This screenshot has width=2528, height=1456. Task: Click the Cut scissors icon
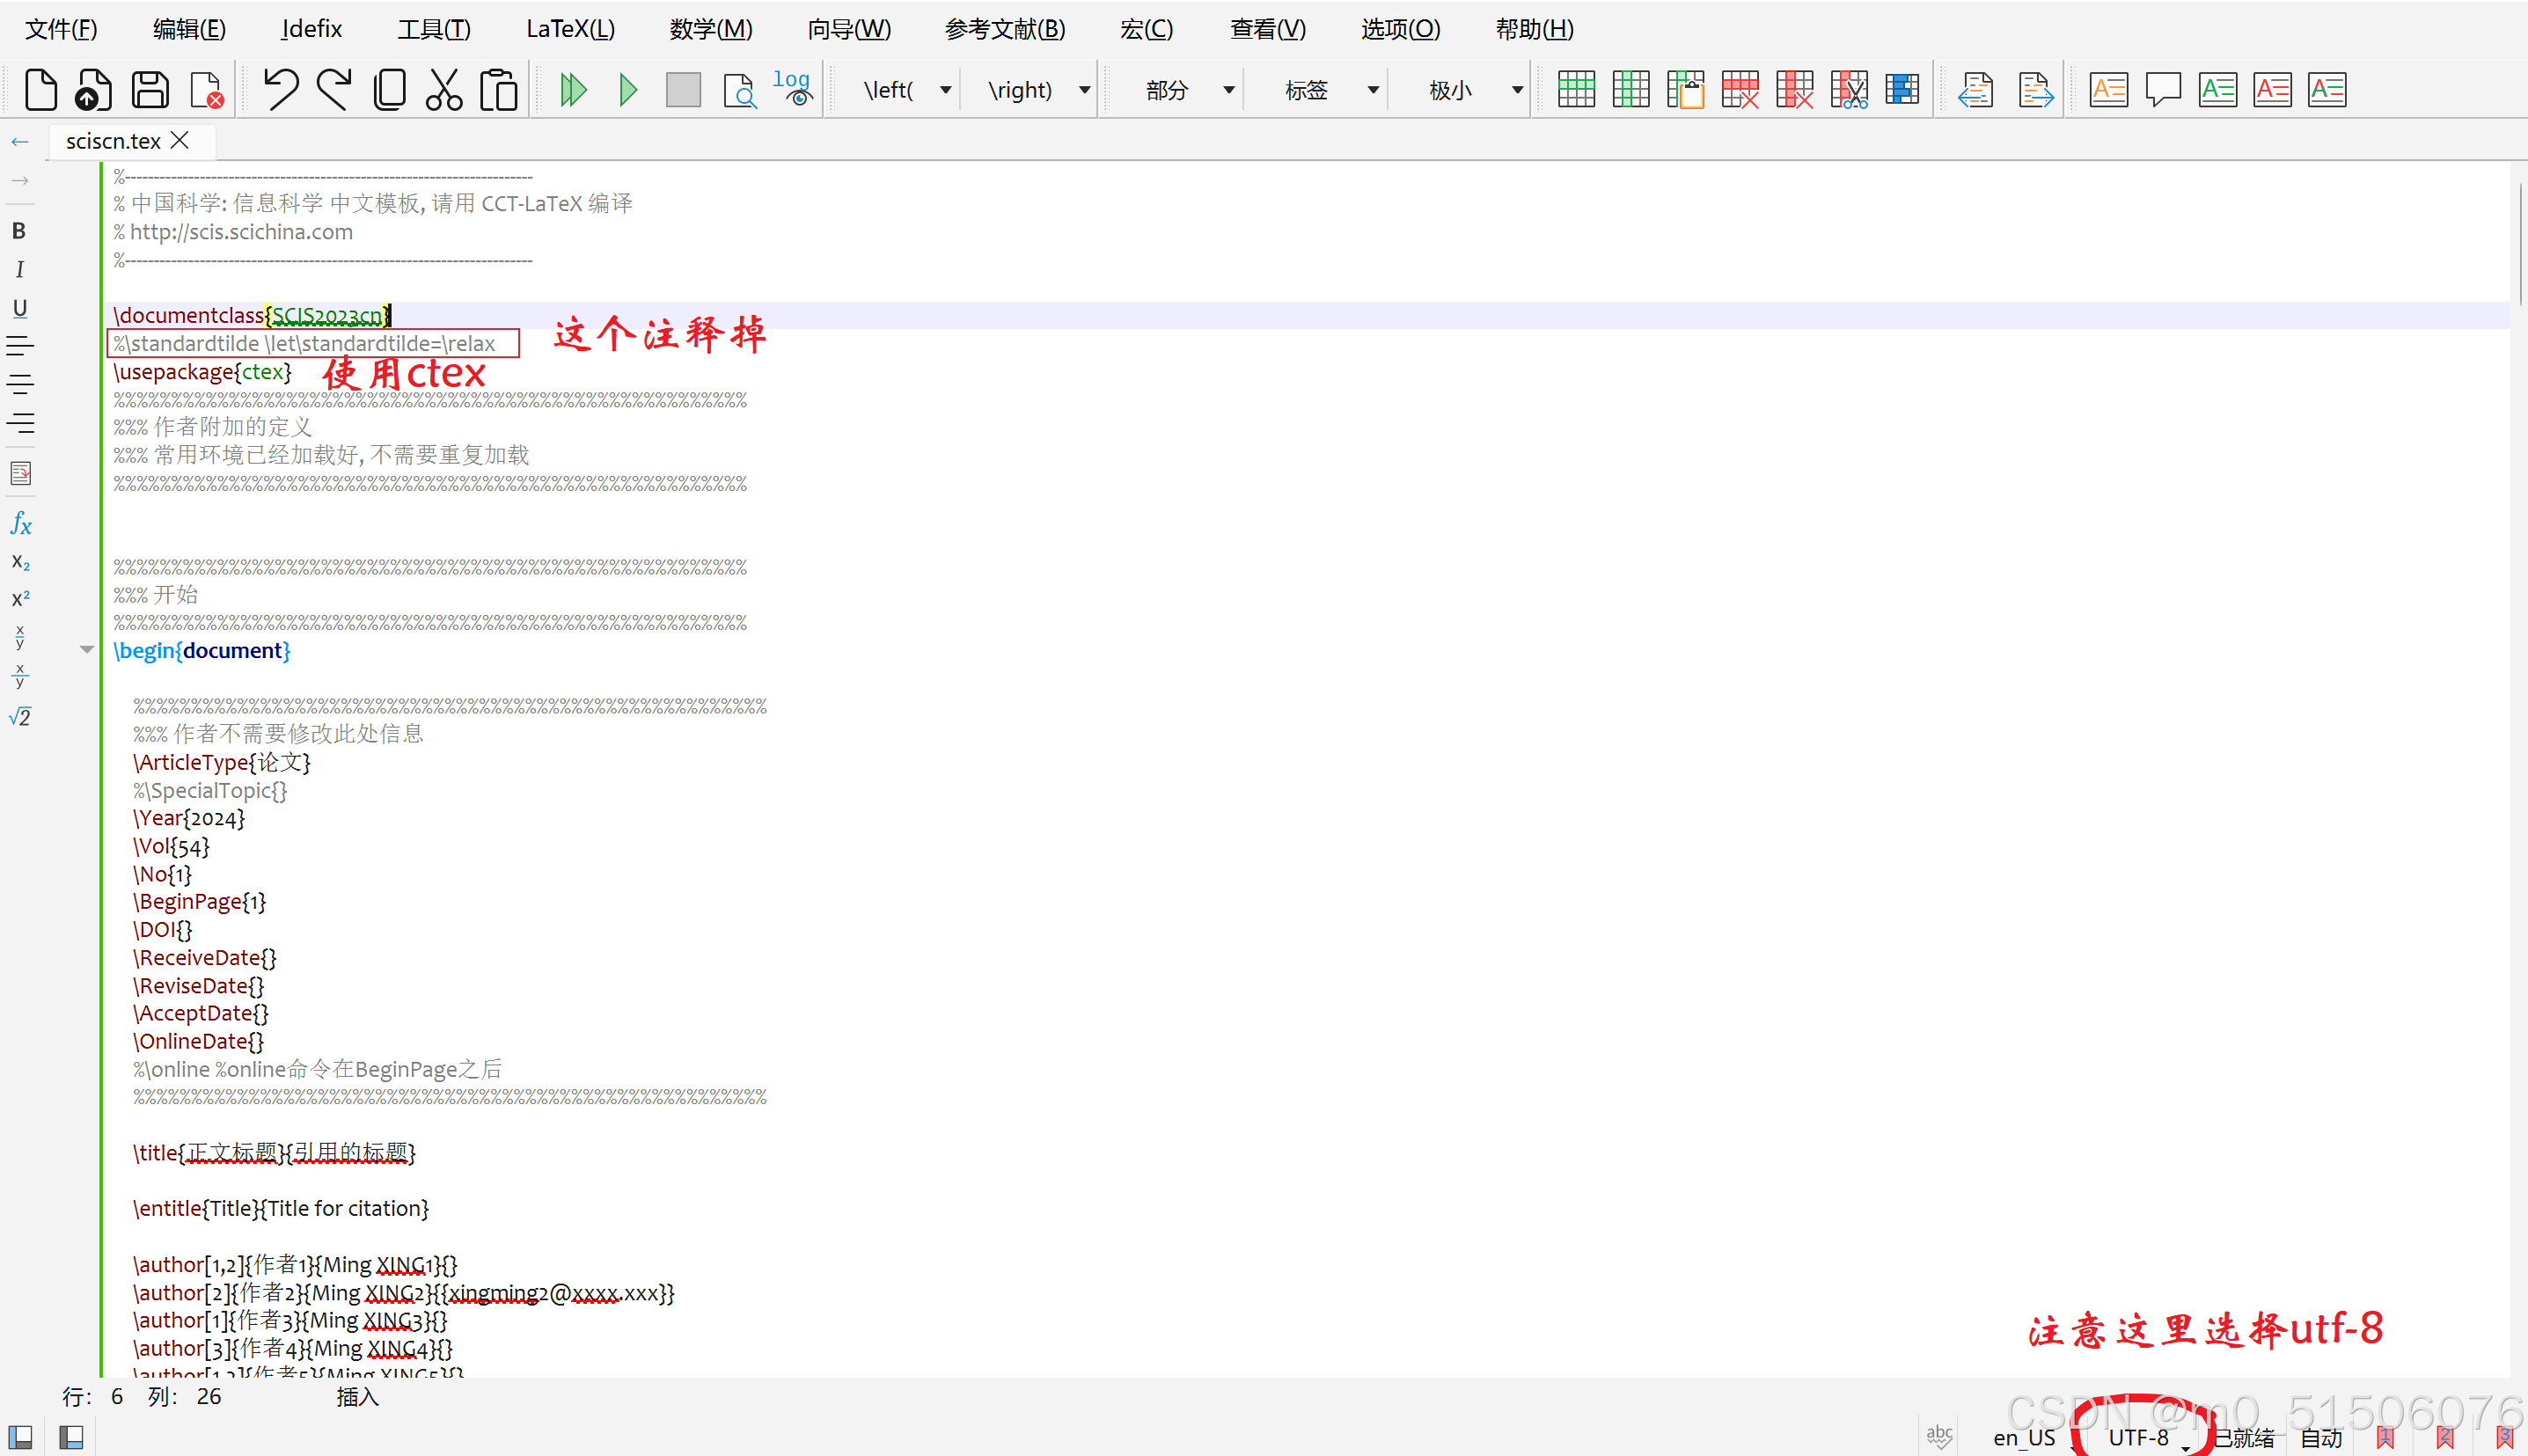tap(443, 90)
